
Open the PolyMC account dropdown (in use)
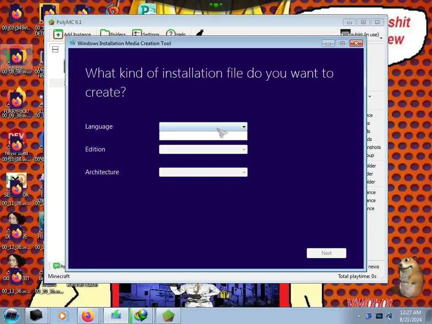click(362, 34)
